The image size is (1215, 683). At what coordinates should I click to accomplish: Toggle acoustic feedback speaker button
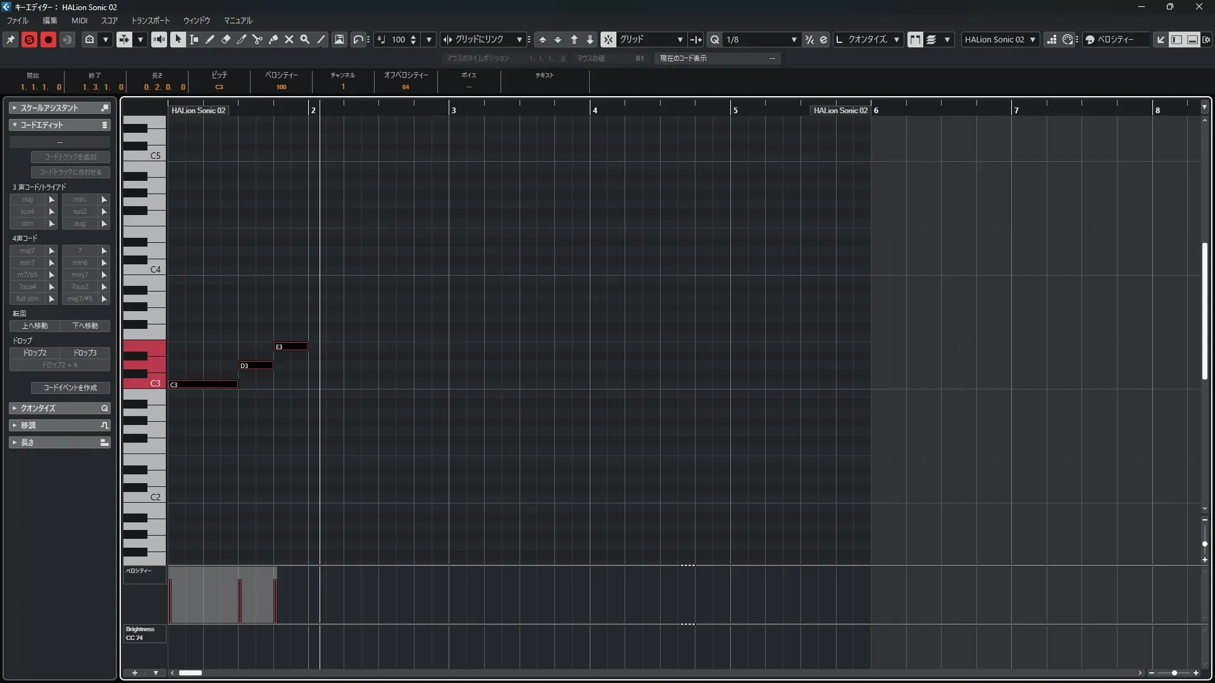[x=159, y=39]
